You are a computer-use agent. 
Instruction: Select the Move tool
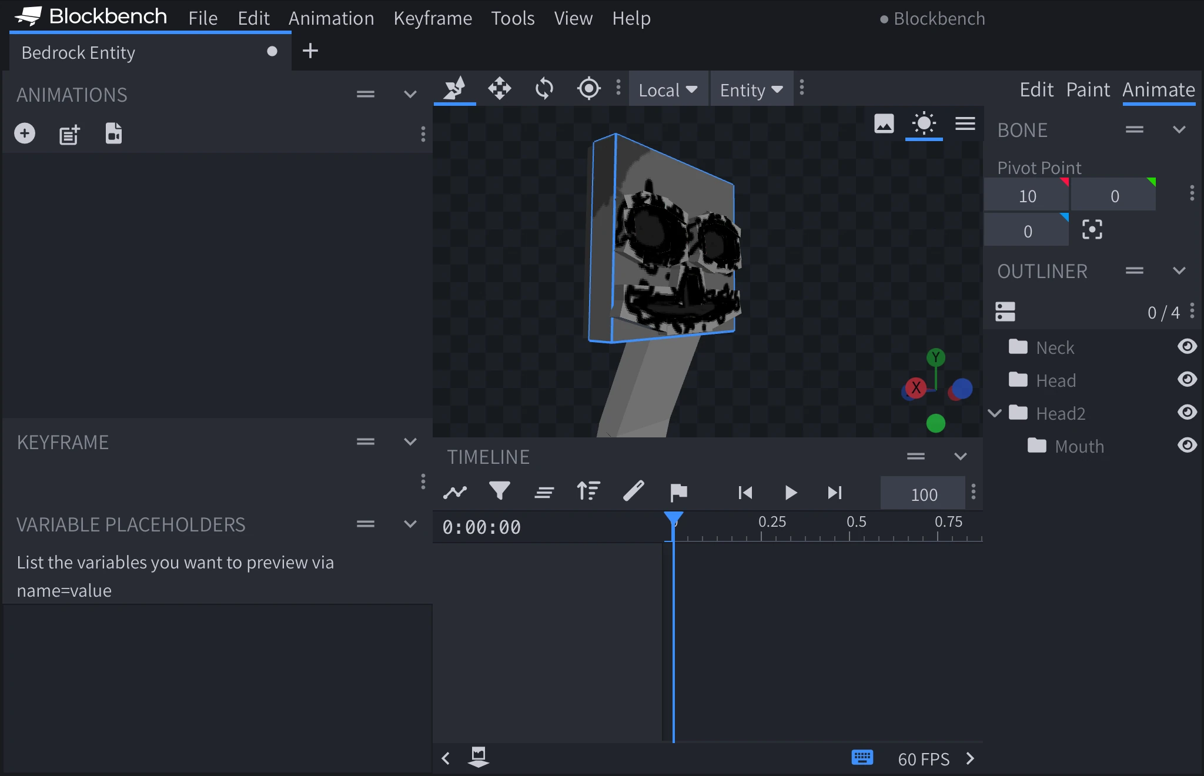click(x=499, y=89)
